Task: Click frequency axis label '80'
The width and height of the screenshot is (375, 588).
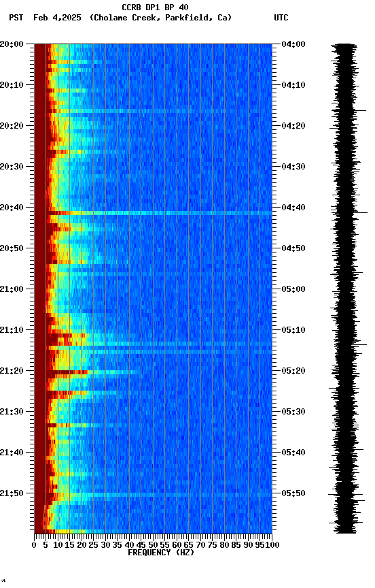Action: [224, 545]
